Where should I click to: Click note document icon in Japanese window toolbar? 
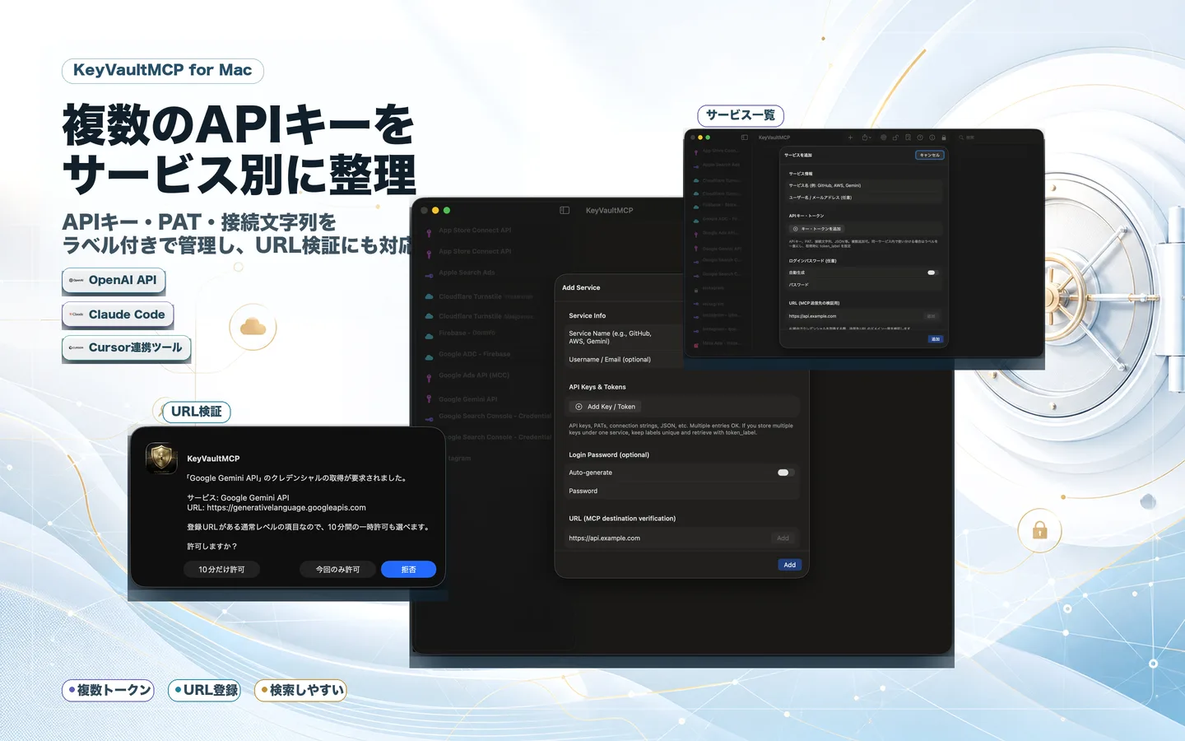[908, 137]
